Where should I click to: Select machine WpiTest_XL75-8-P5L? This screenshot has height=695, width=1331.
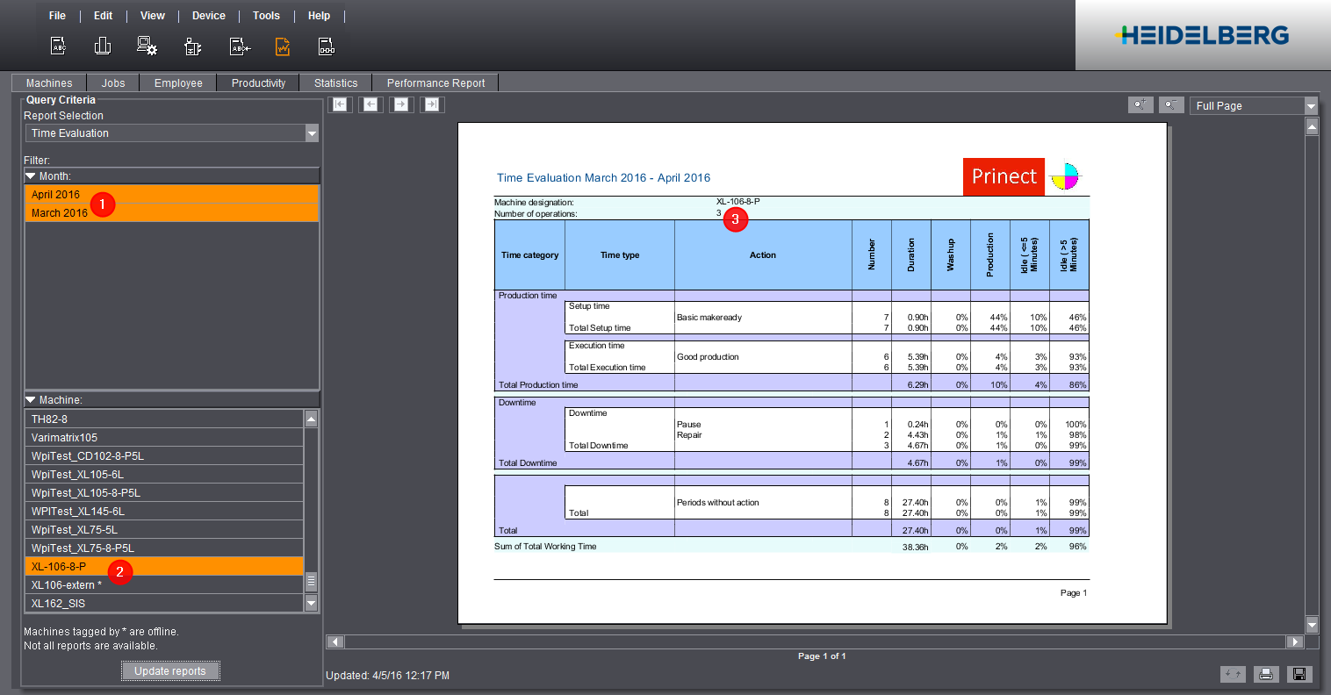tap(164, 548)
